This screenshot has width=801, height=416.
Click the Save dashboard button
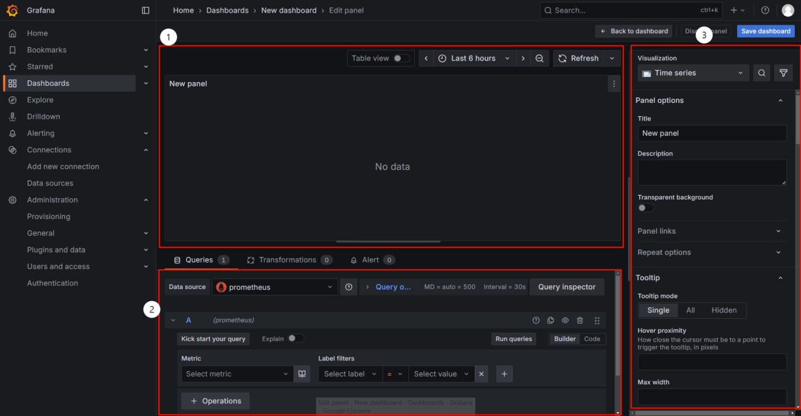click(765, 31)
